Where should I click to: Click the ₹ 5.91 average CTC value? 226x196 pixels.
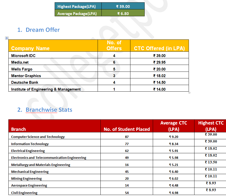coord(174,151)
